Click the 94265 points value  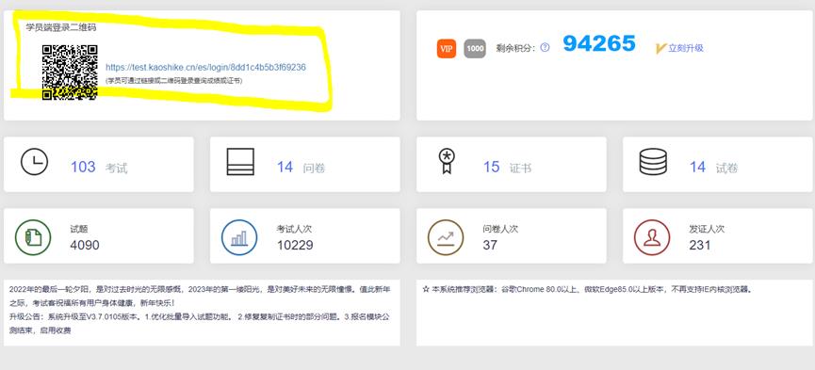coord(599,43)
